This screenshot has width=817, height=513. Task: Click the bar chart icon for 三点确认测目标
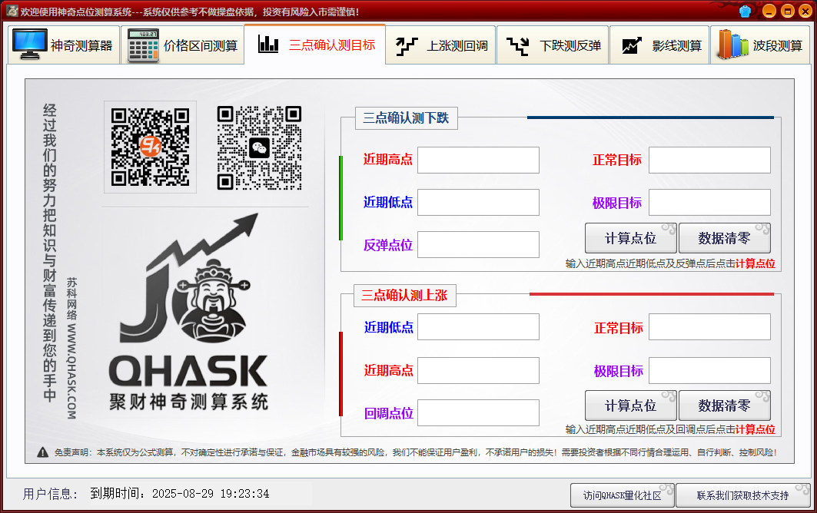[268, 45]
